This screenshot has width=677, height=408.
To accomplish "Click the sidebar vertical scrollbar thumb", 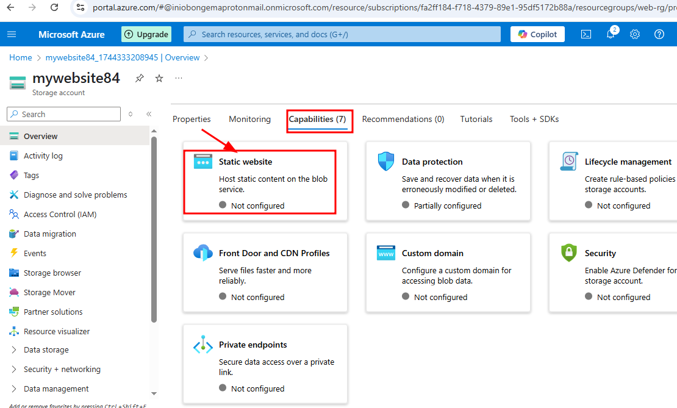I will click(x=154, y=229).
